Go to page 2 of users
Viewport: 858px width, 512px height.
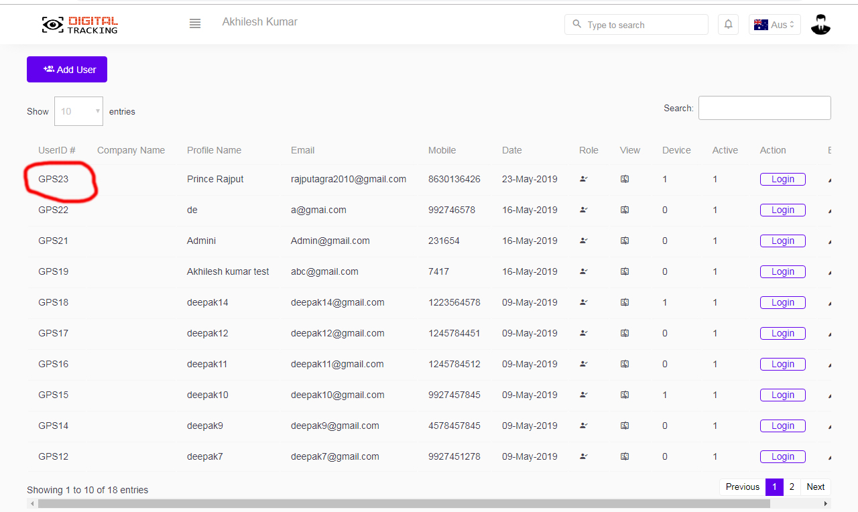pyautogui.click(x=792, y=487)
